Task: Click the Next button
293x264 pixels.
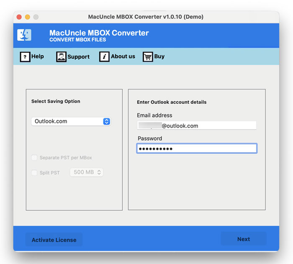Action: (x=244, y=239)
